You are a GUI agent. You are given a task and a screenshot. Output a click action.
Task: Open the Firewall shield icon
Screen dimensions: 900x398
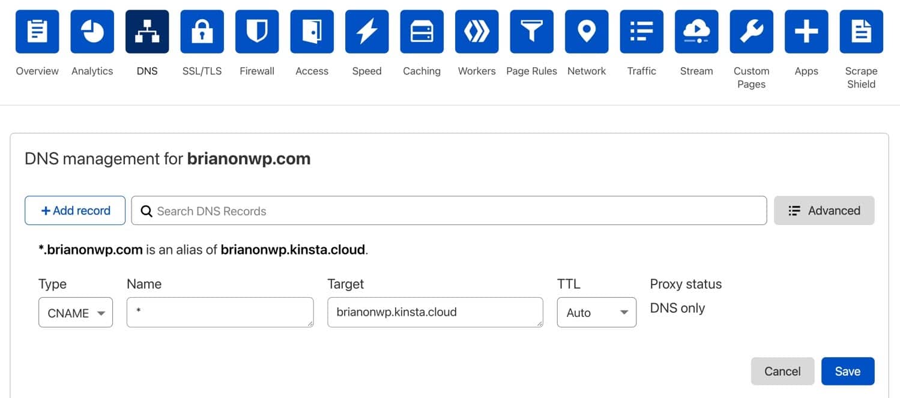(x=257, y=32)
